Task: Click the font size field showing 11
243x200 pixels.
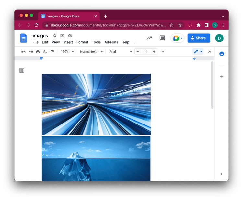Action: tap(146, 52)
